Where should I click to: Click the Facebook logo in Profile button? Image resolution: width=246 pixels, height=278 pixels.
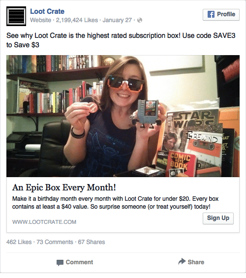click(211, 14)
